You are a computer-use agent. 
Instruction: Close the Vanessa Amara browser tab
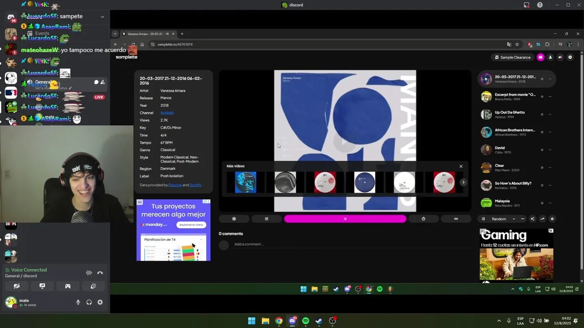[x=173, y=34]
